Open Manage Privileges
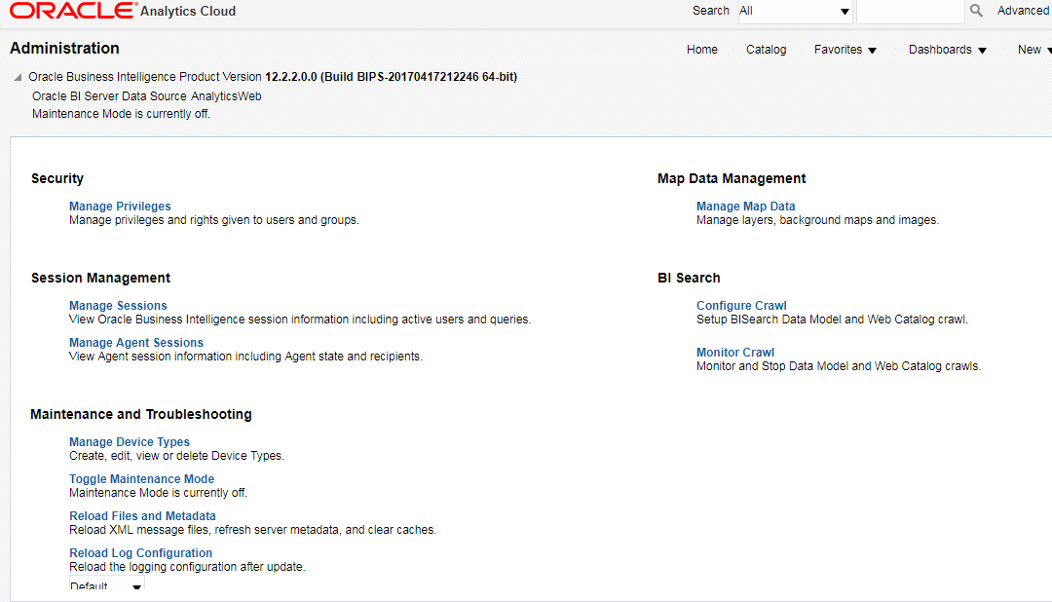 (120, 207)
